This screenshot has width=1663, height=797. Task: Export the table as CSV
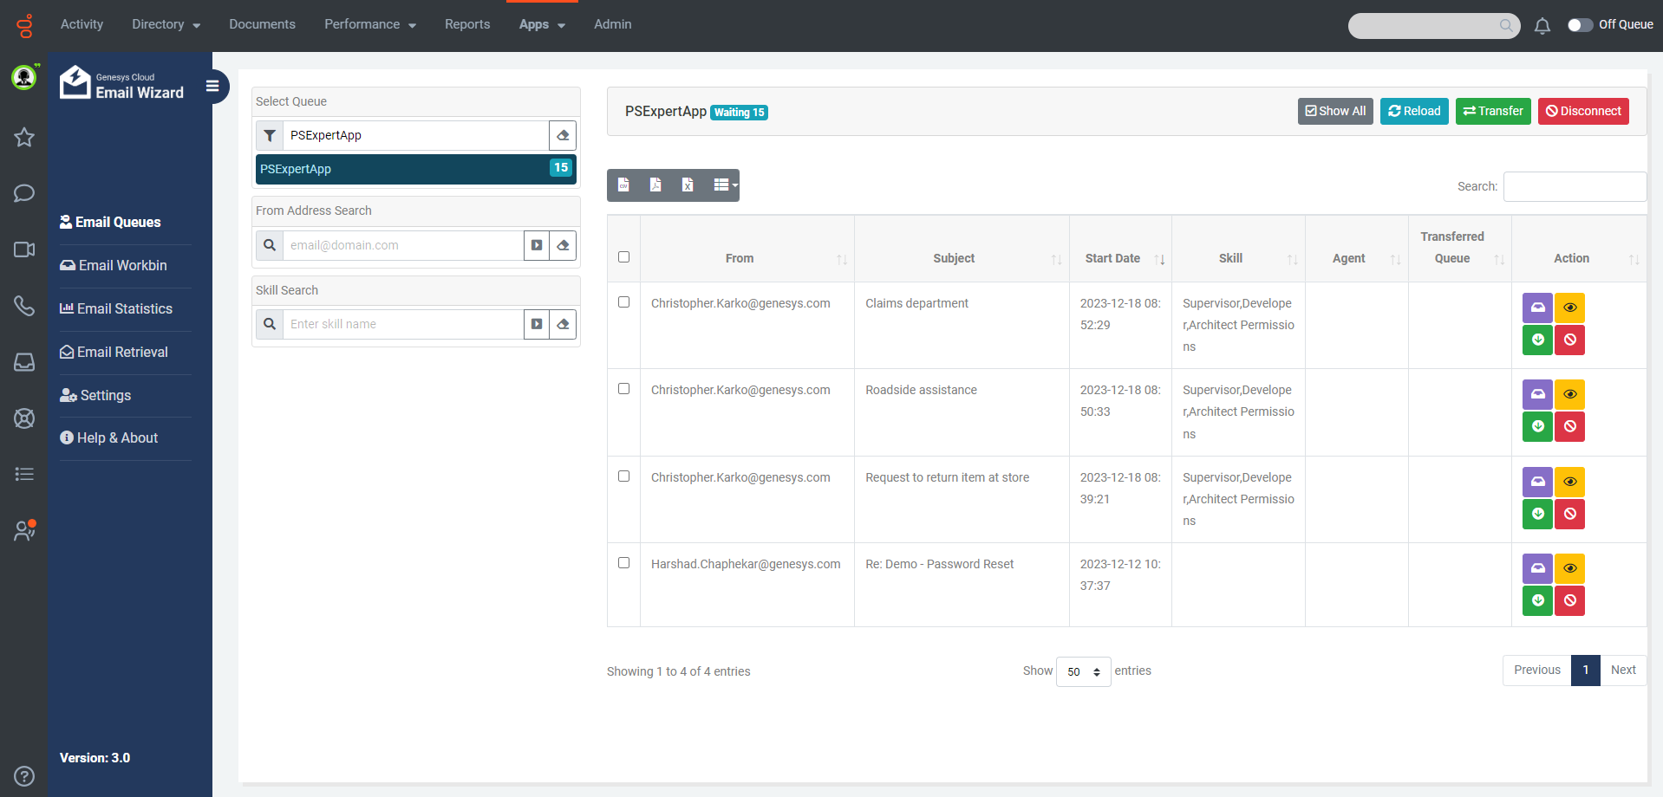(623, 185)
